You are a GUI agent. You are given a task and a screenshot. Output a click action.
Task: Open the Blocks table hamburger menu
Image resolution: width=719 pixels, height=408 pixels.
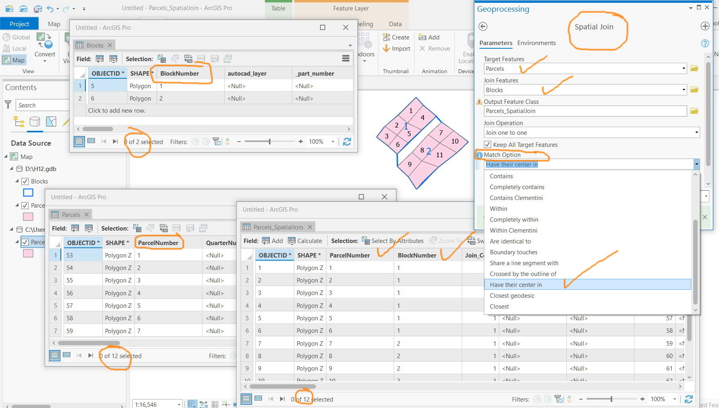(x=346, y=59)
